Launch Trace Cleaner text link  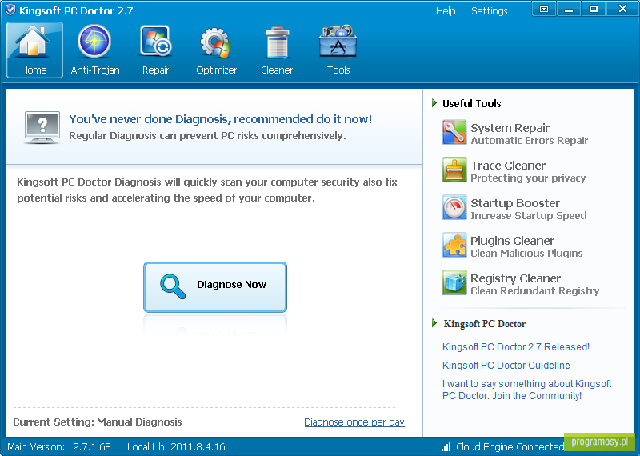(x=508, y=166)
